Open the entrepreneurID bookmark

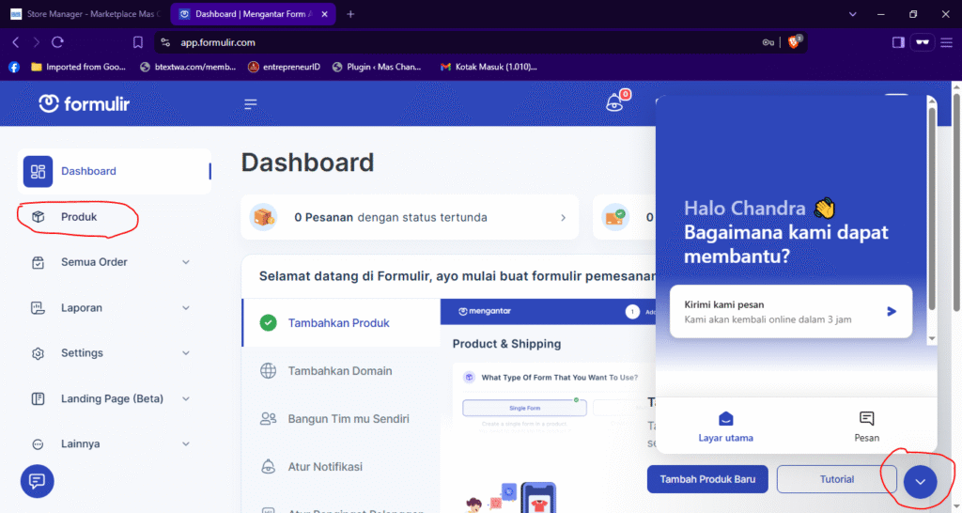(284, 67)
